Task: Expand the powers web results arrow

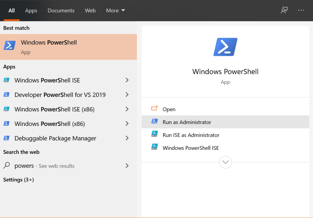Action: 127,165
